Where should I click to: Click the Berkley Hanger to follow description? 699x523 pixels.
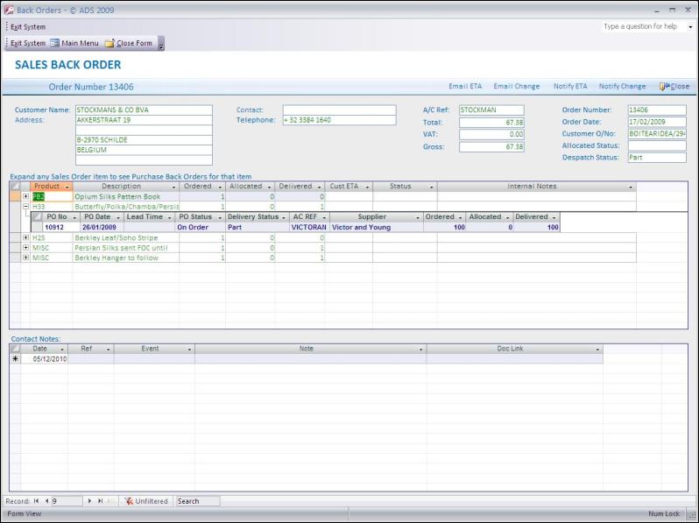pos(126,258)
